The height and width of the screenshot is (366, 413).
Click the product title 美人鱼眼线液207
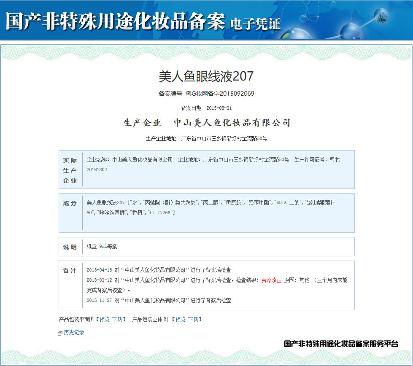tap(206, 76)
